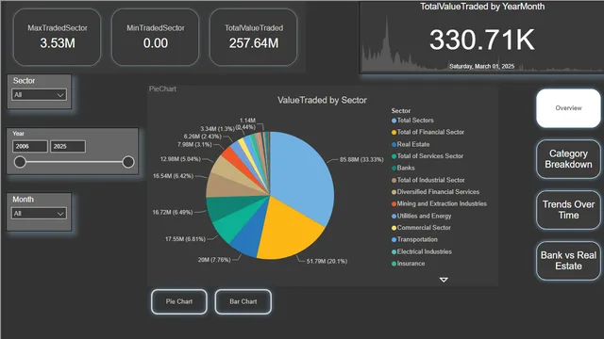
Task: Click the ValueTraded by Sector chart title
Action: (322, 101)
